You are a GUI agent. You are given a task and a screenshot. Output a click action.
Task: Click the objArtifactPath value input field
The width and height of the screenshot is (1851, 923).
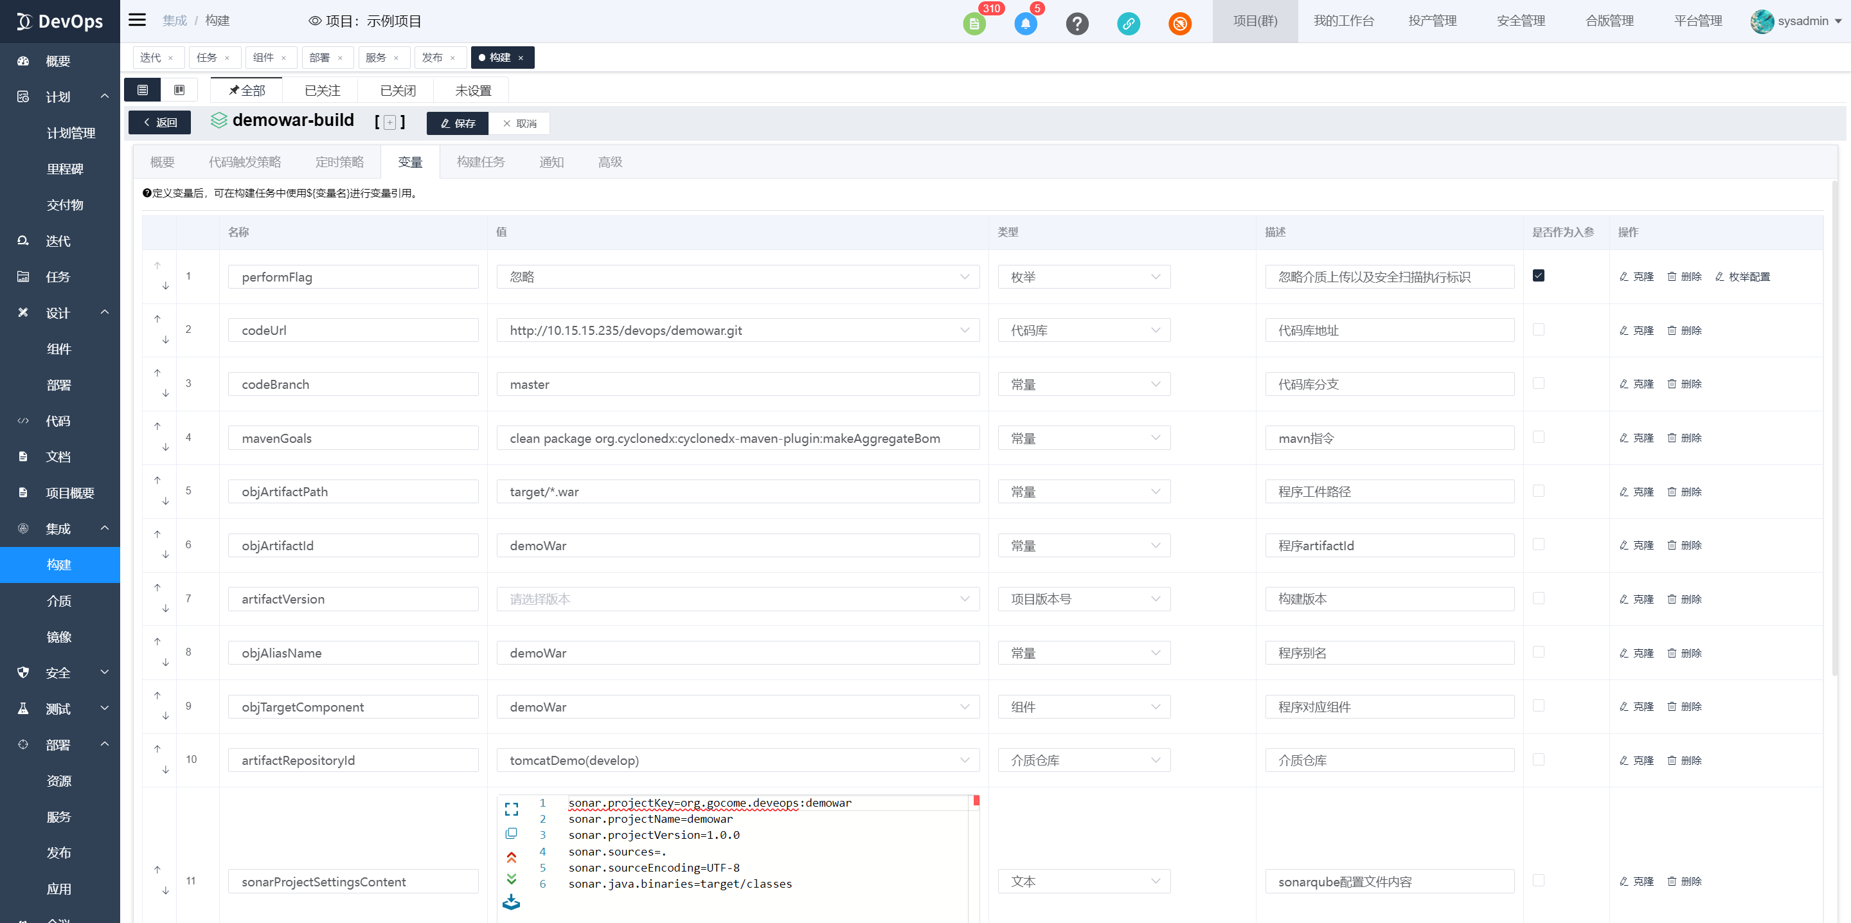click(x=737, y=492)
